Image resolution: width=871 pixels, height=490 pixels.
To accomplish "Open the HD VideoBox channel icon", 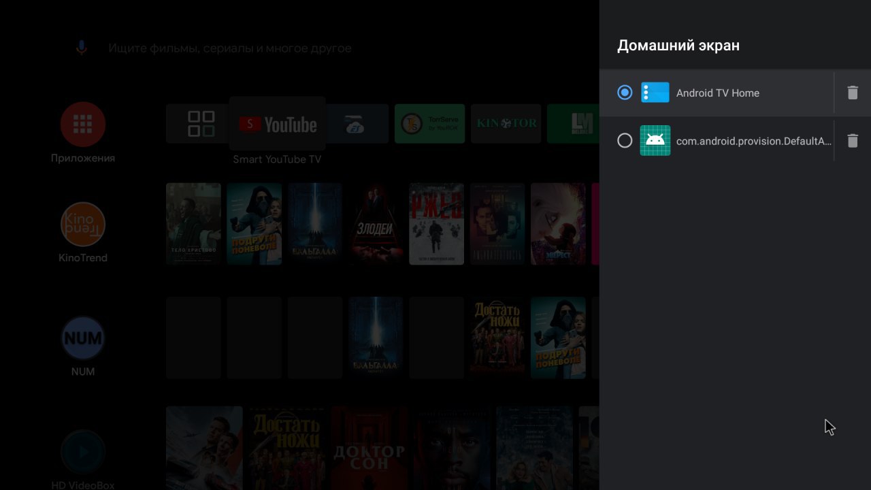I will coord(83,451).
